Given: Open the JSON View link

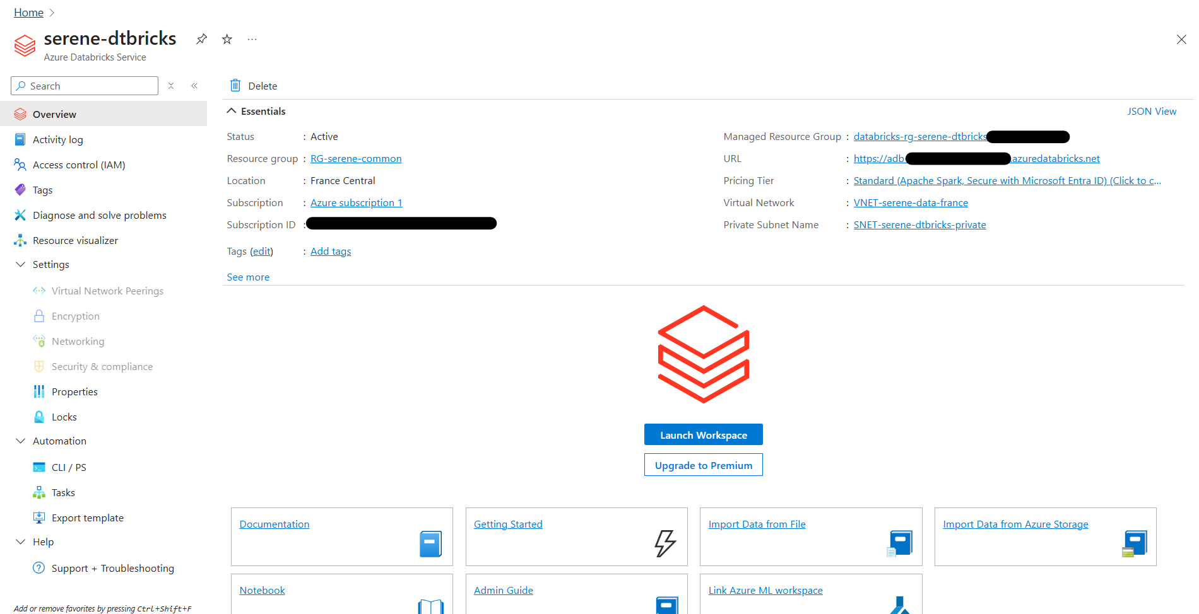Looking at the screenshot, I should click(x=1152, y=111).
